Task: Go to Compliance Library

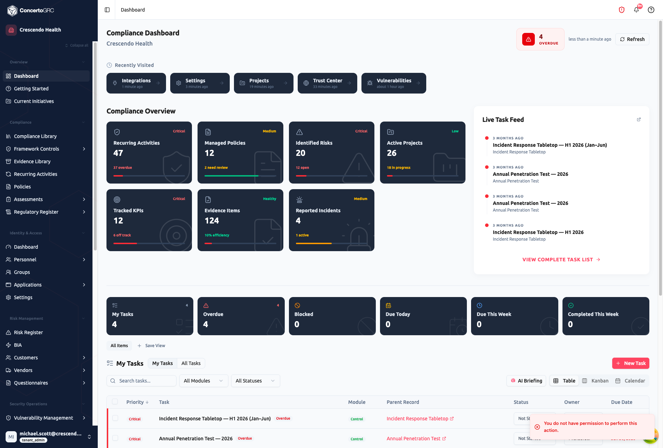Action: [46, 136]
